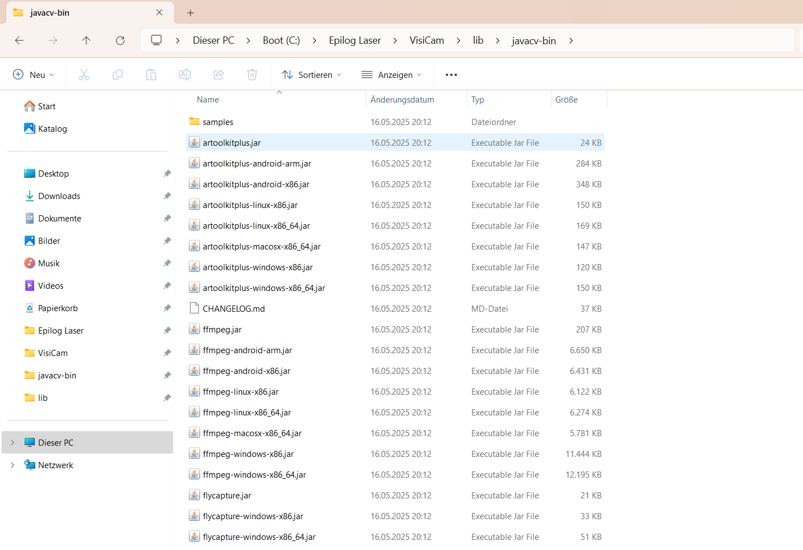Open the Neu dropdown menu
This screenshot has width=803, height=550.
click(34, 75)
